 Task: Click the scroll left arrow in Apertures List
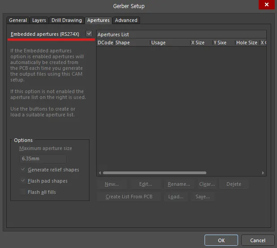pos(100,173)
